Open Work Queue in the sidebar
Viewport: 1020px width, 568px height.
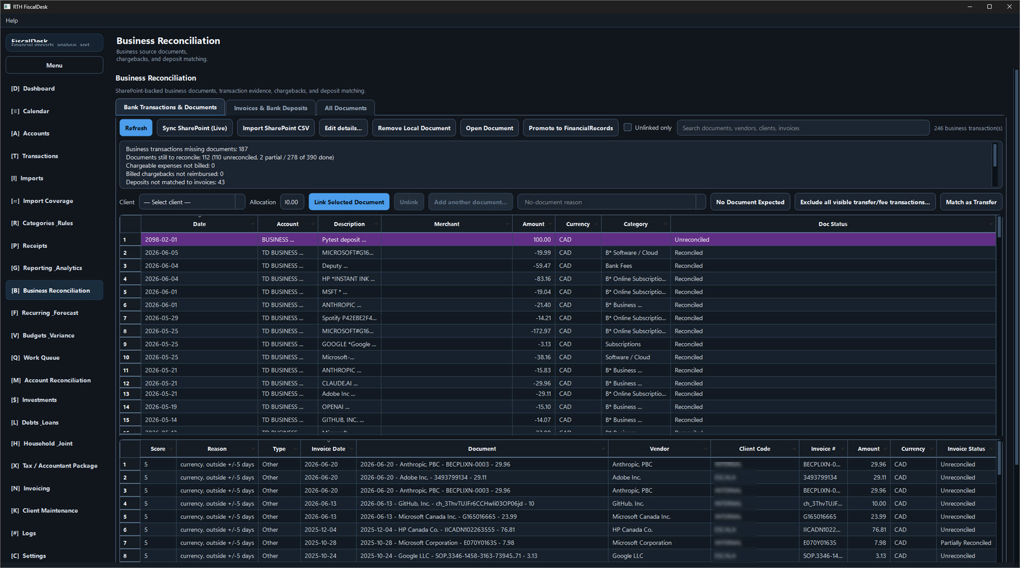pos(54,358)
